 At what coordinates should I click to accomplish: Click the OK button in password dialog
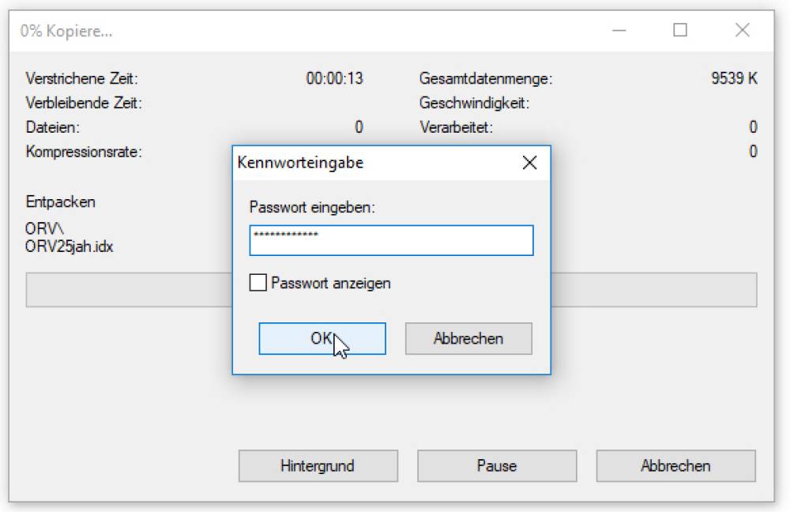[x=322, y=338]
